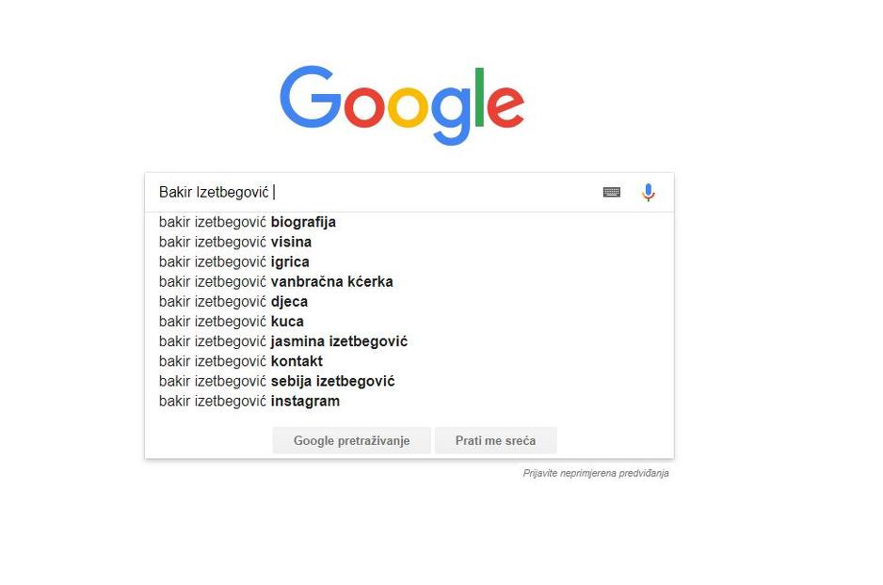
Task: Choose the "instagram" suggestion
Action: coord(249,402)
